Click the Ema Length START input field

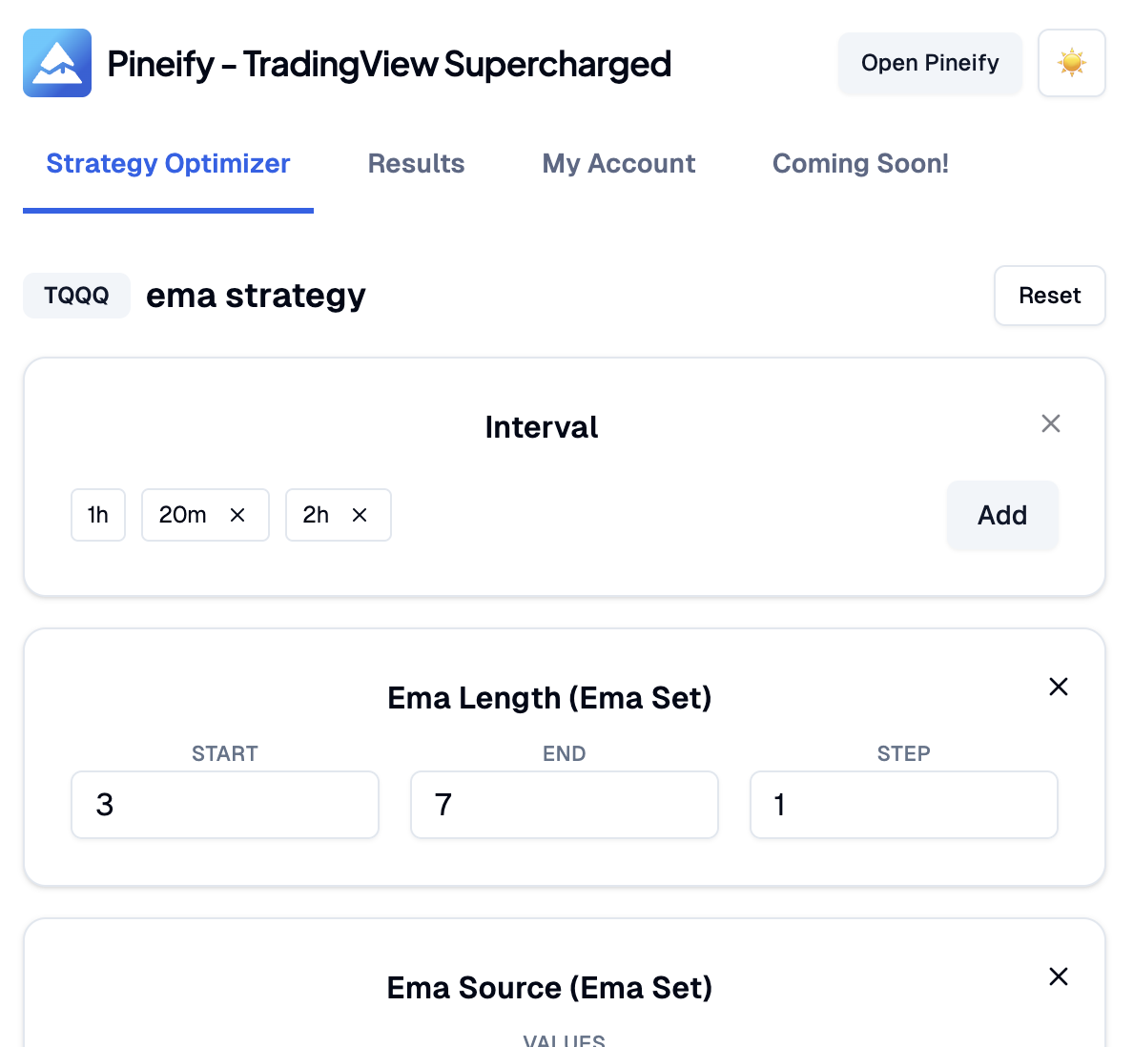point(225,805)
